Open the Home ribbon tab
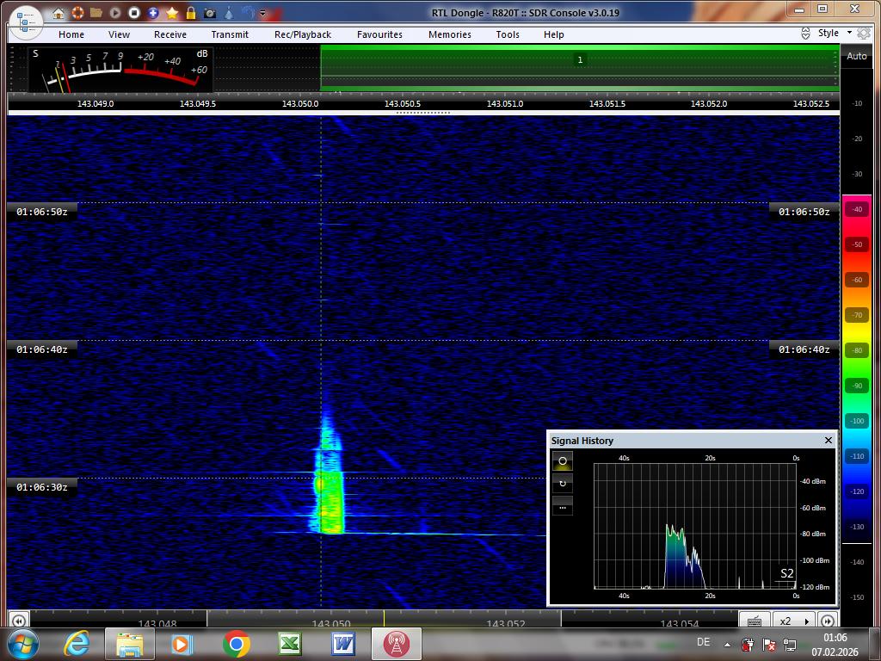The width and height of the screenshot is (881, 661). click(71, 34)
